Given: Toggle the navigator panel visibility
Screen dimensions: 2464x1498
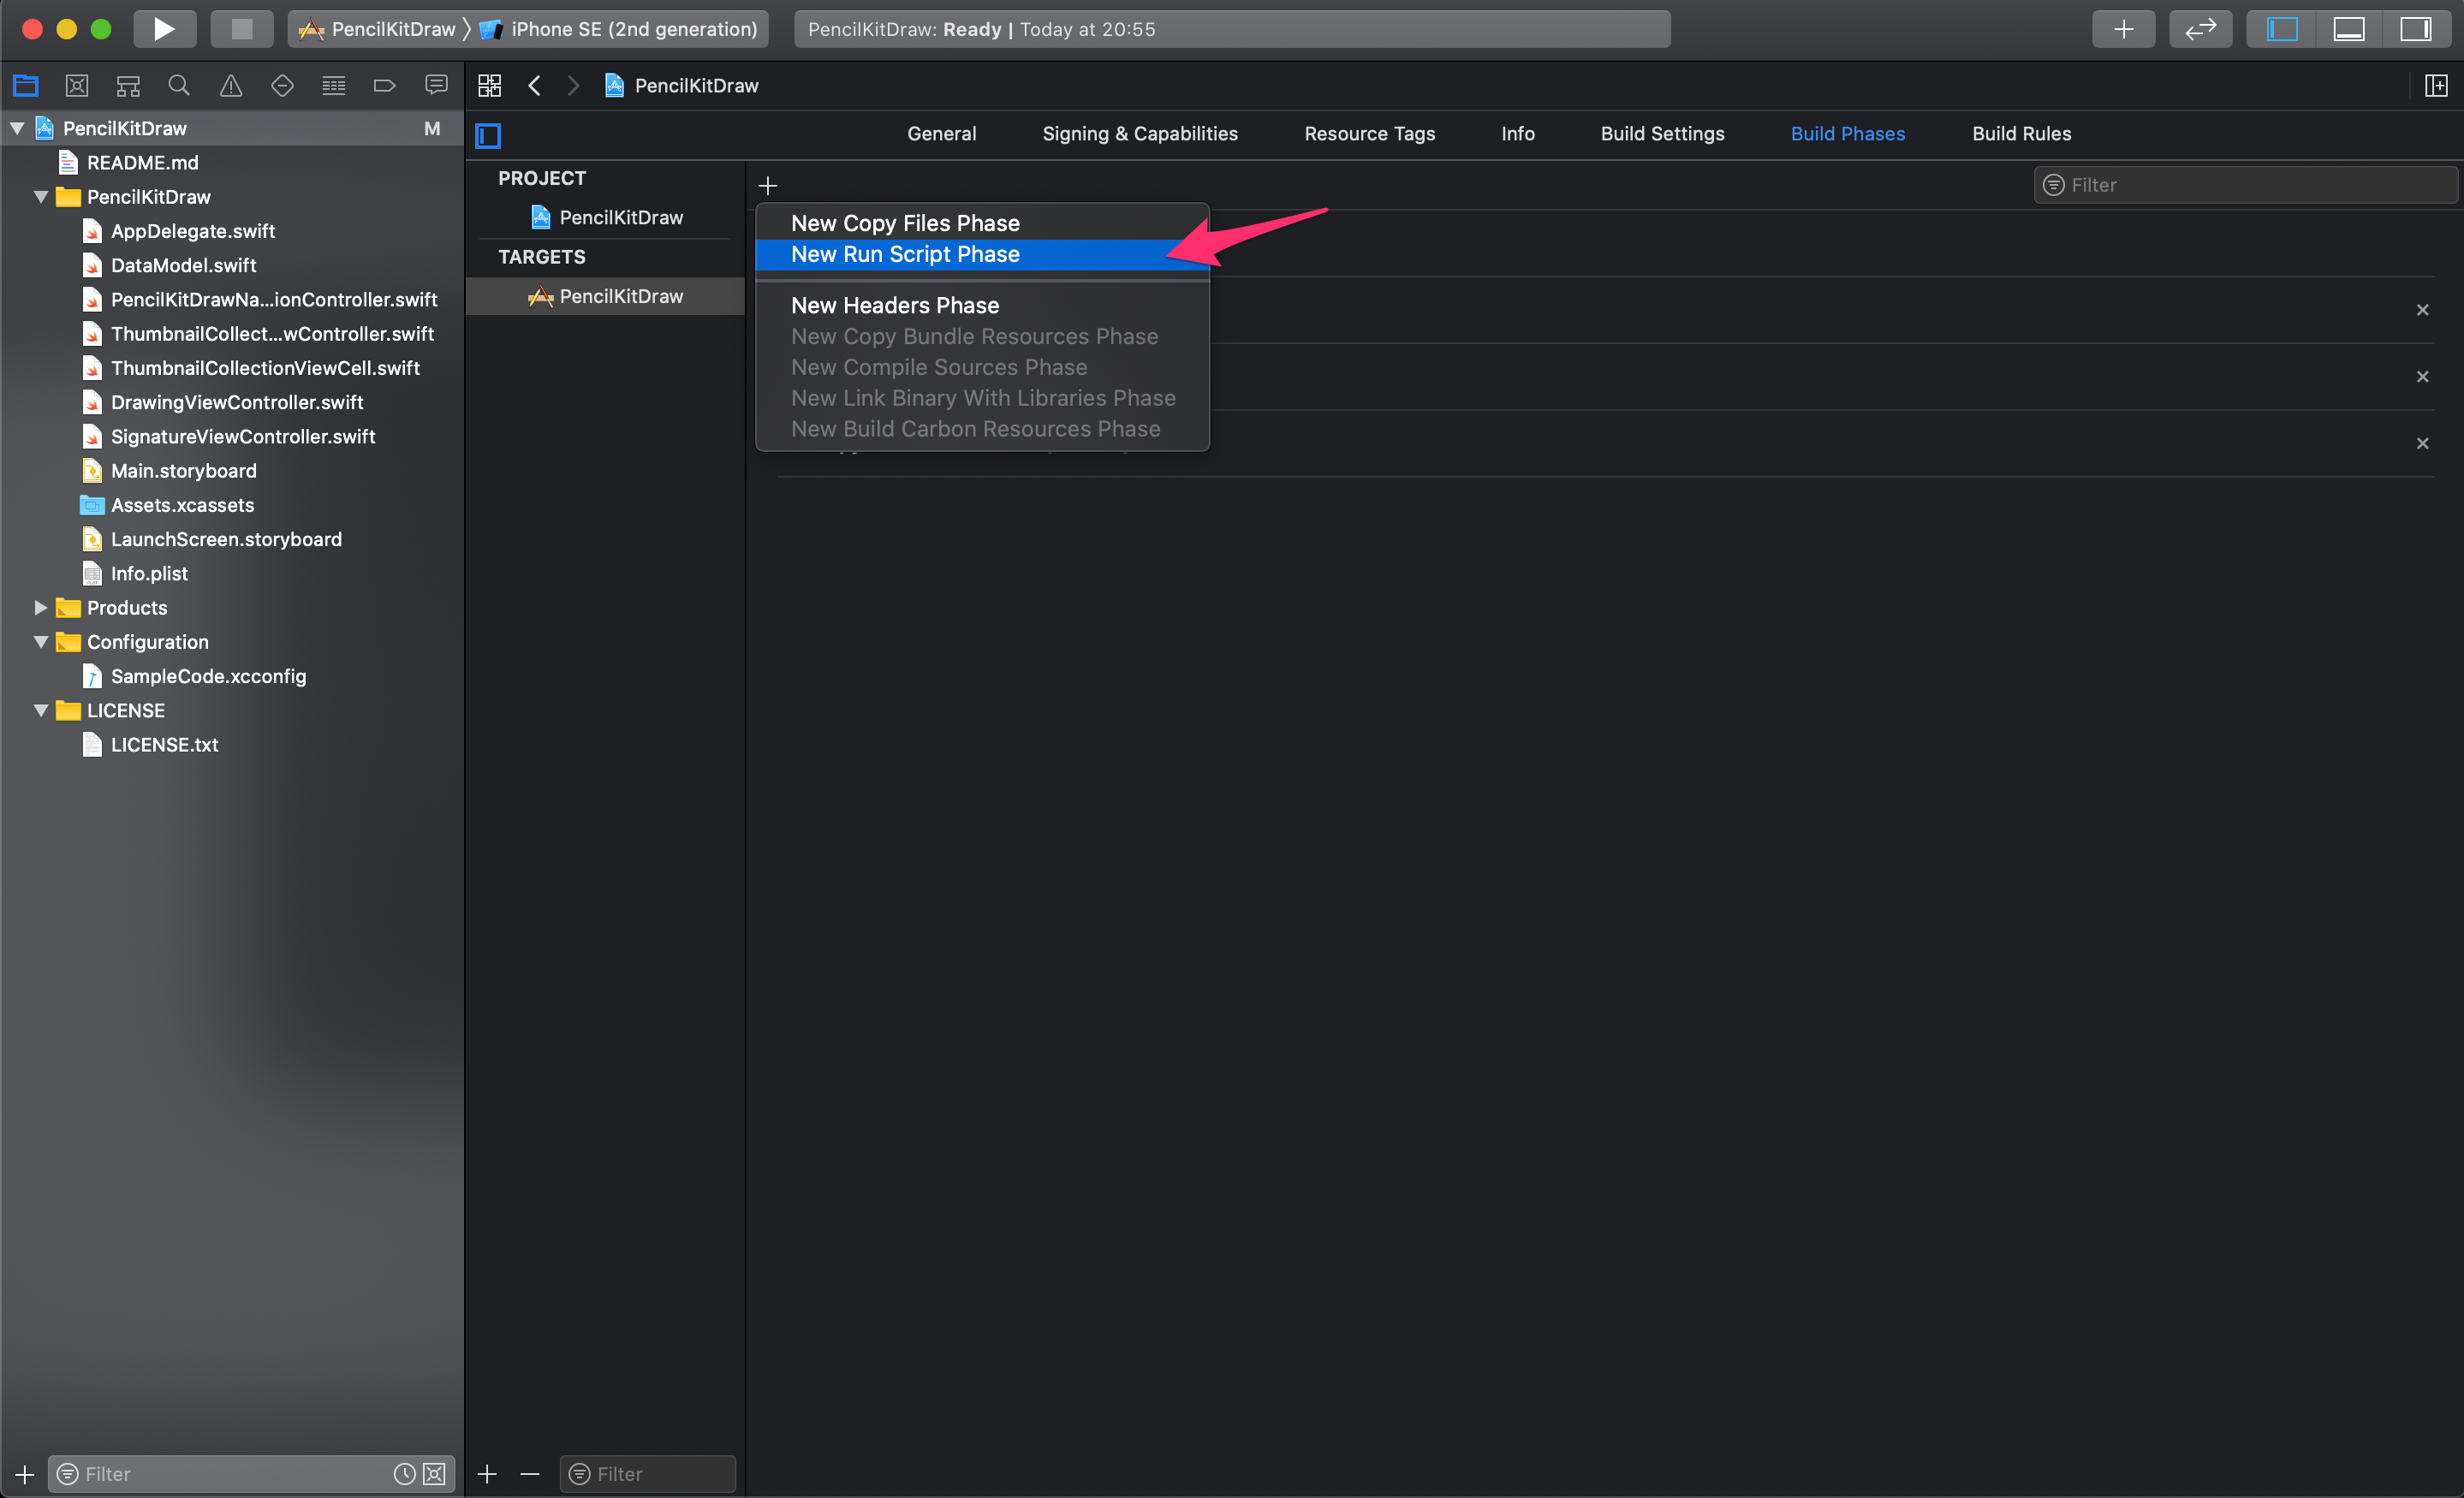Looking at the screenshot, I should coord(2282,29).
